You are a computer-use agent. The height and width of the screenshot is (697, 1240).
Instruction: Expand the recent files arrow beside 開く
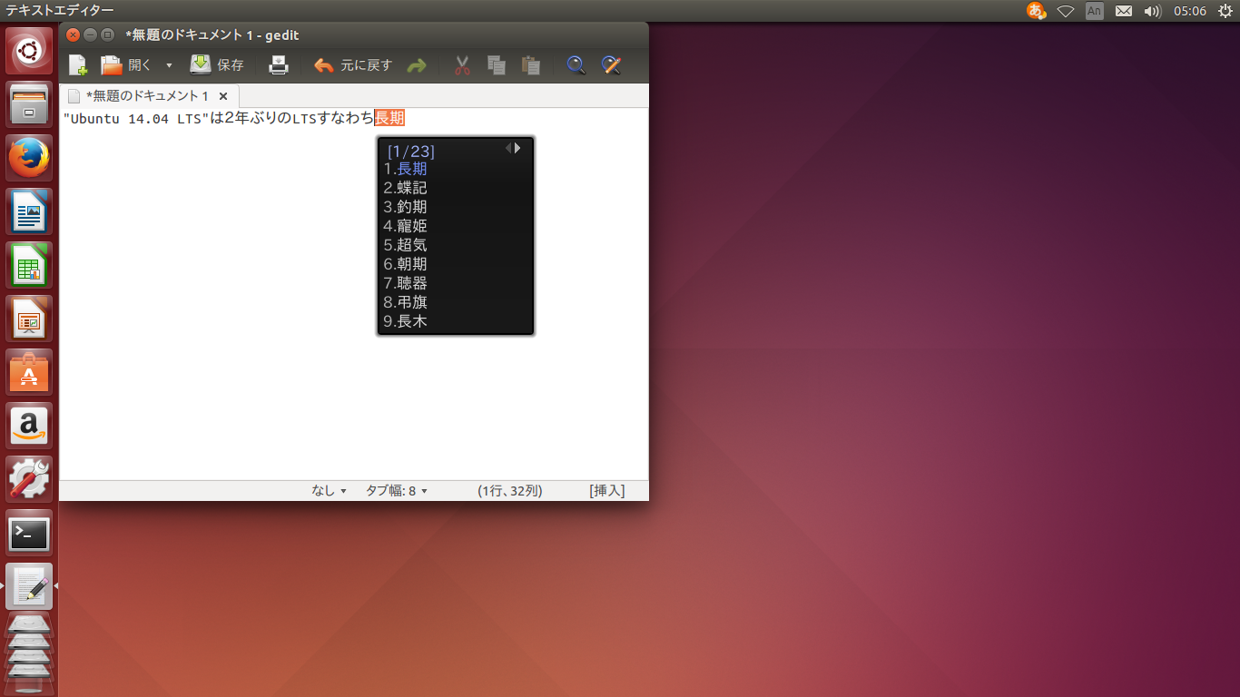pos(169,65)
